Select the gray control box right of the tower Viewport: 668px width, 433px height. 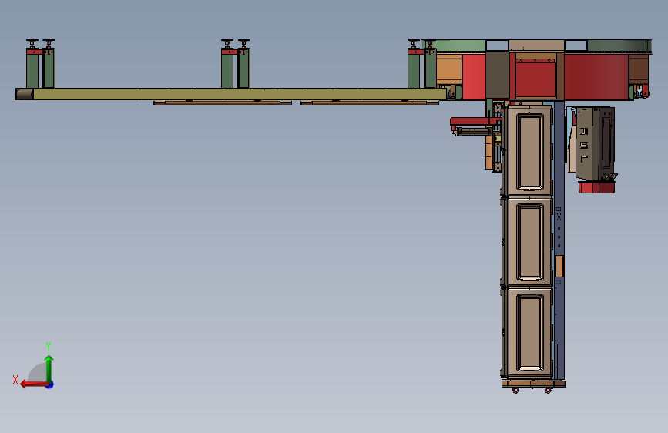pyautogui.click(x=595, y=143)
